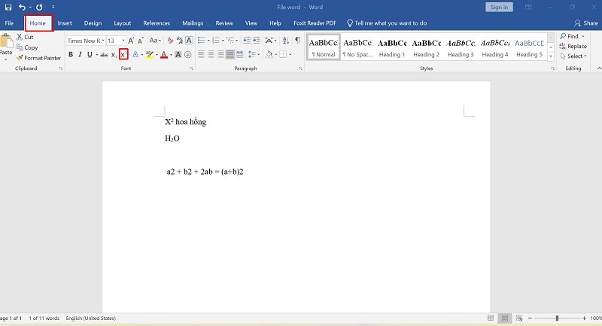
Task: Sort the selected text
Action: [x=286, y=41]
